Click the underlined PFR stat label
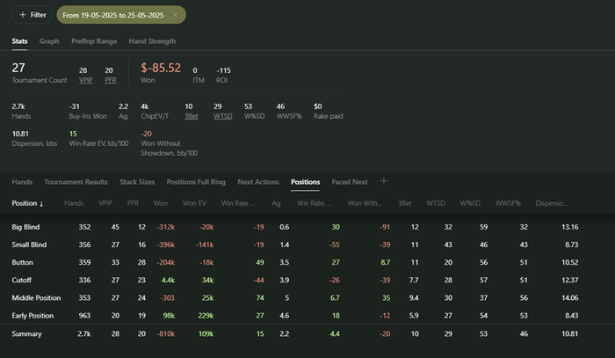 pos(109,81)
